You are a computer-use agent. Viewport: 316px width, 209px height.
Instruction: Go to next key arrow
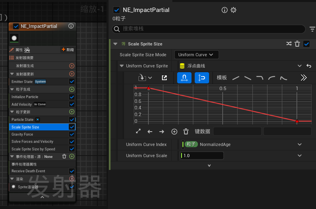(x=162, y=132)
